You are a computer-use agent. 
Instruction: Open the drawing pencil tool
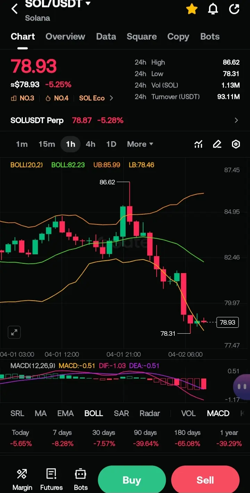217,144
